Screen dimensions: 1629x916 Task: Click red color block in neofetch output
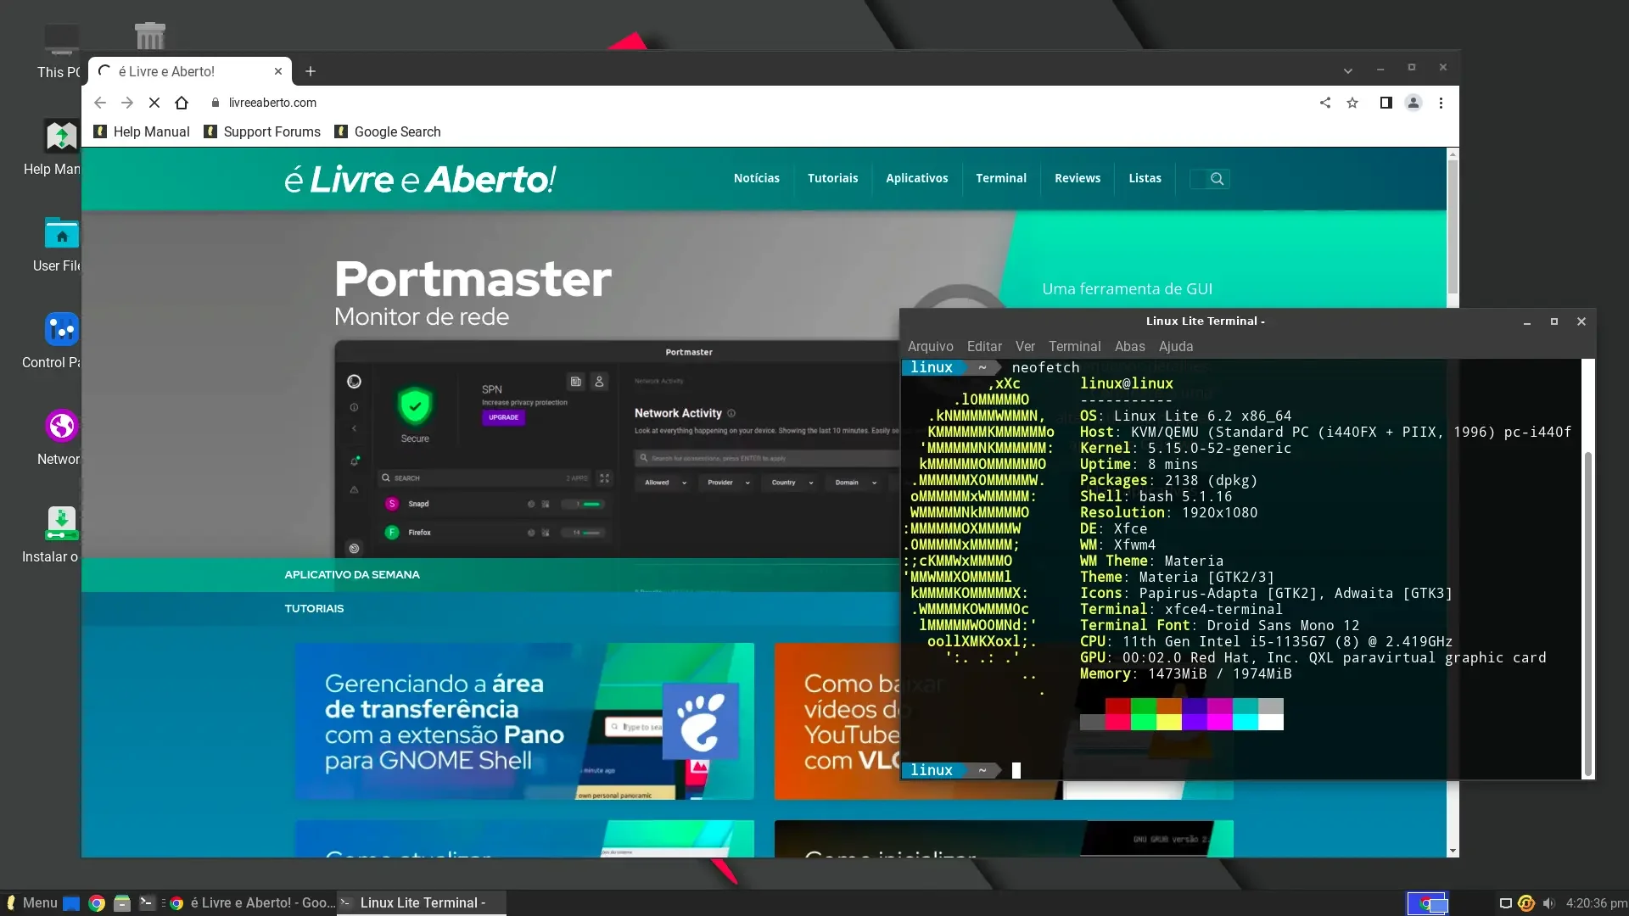(1117, 706)
